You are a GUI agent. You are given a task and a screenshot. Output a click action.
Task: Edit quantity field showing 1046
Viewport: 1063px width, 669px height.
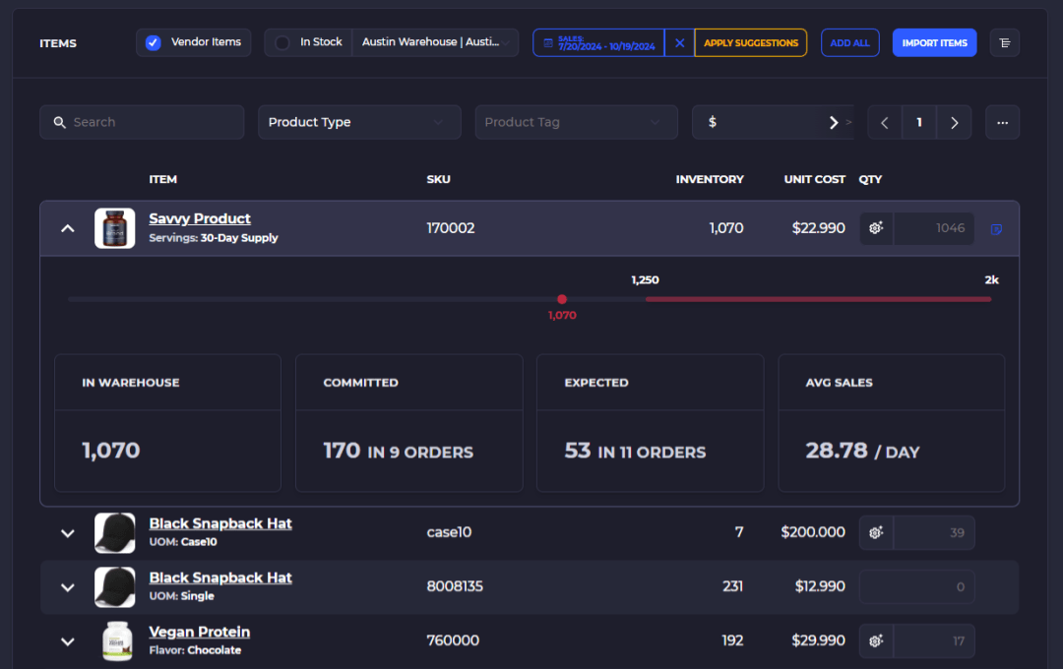coord(933,228)
